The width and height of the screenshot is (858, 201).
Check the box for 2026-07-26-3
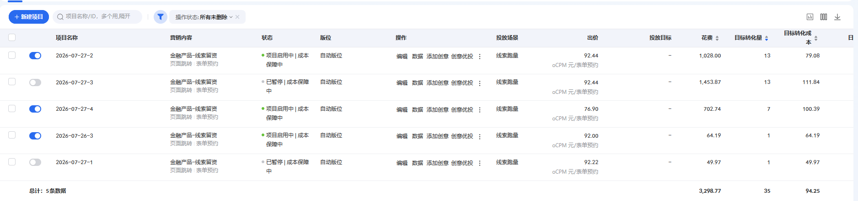[x=12, y=135]
